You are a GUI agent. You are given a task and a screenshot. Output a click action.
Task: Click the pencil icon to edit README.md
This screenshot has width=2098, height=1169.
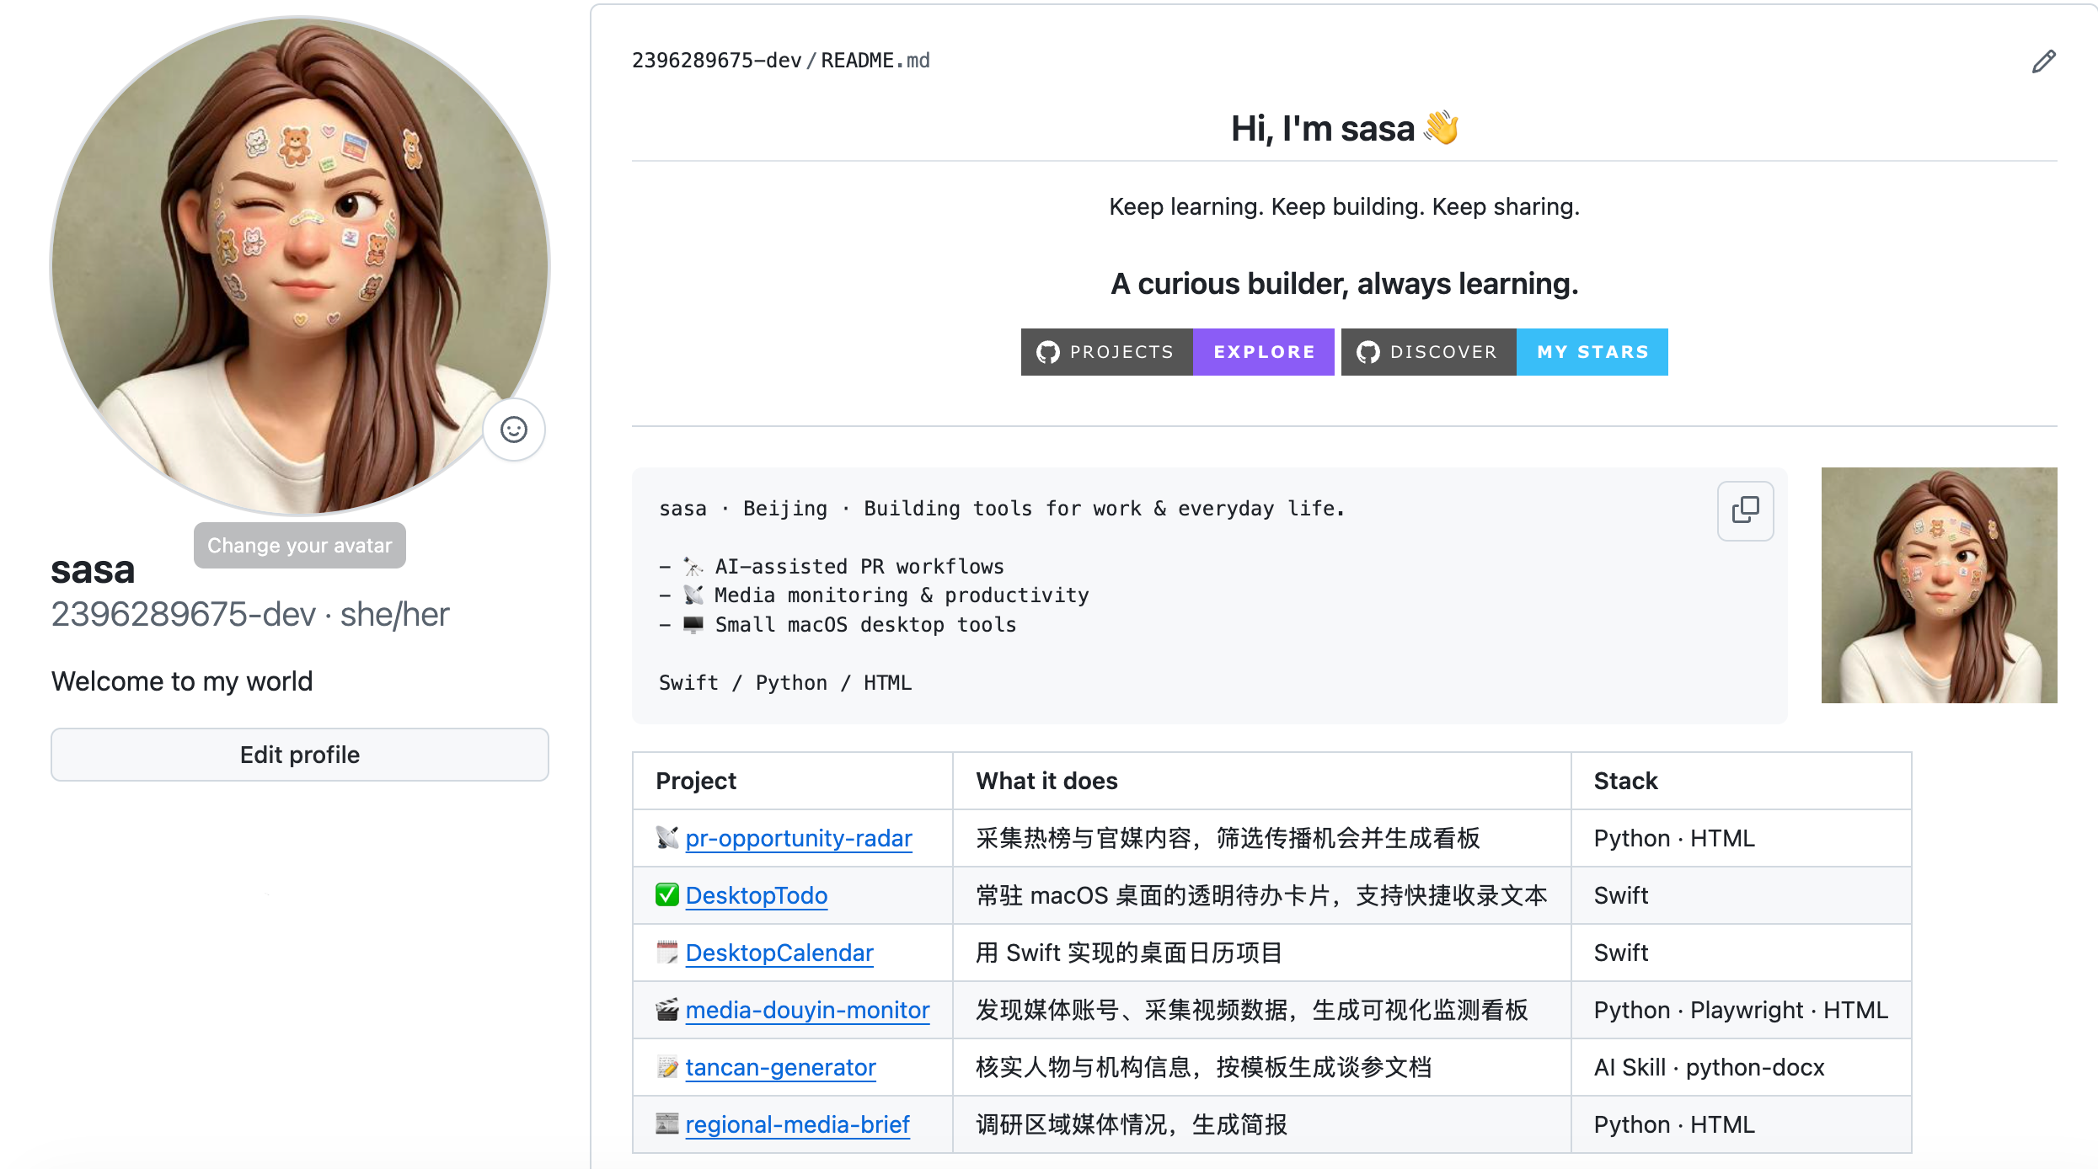tap(2043, 61)
